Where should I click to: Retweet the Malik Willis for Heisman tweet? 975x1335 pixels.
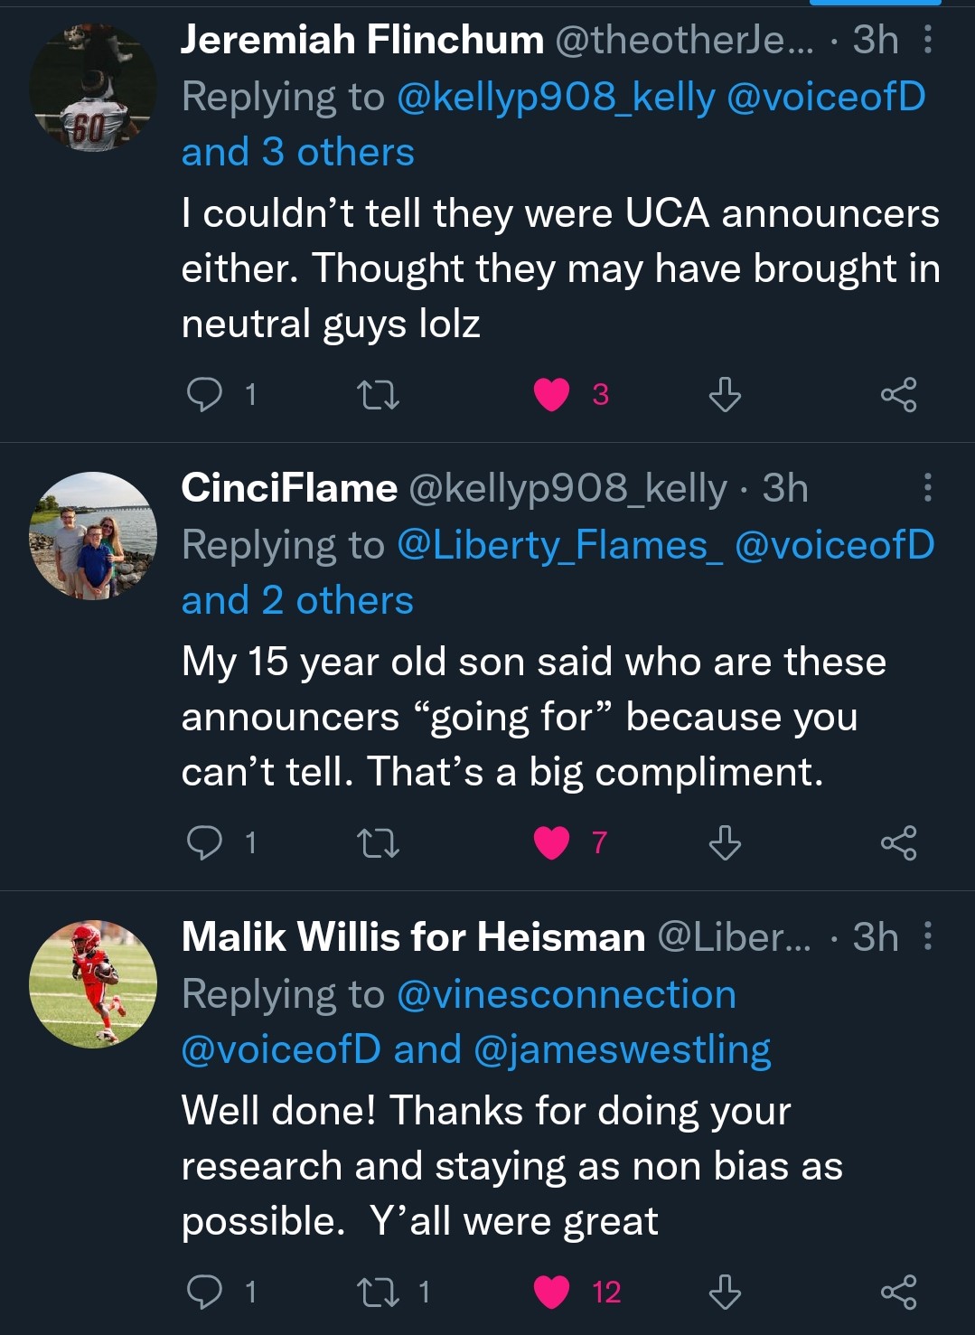[378, 1292]
